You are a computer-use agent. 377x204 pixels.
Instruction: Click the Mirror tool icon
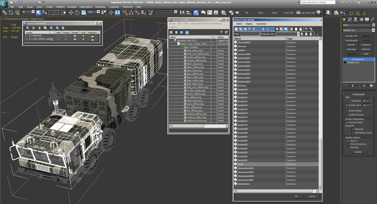coord(182,12)
